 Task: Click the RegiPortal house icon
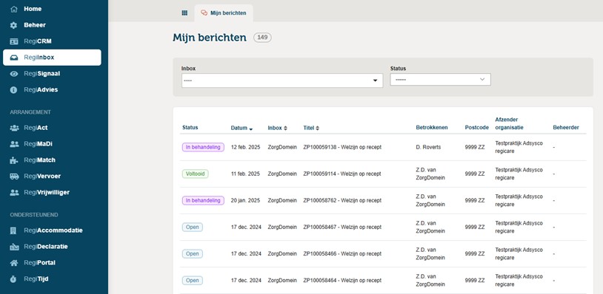pos(14,263)
